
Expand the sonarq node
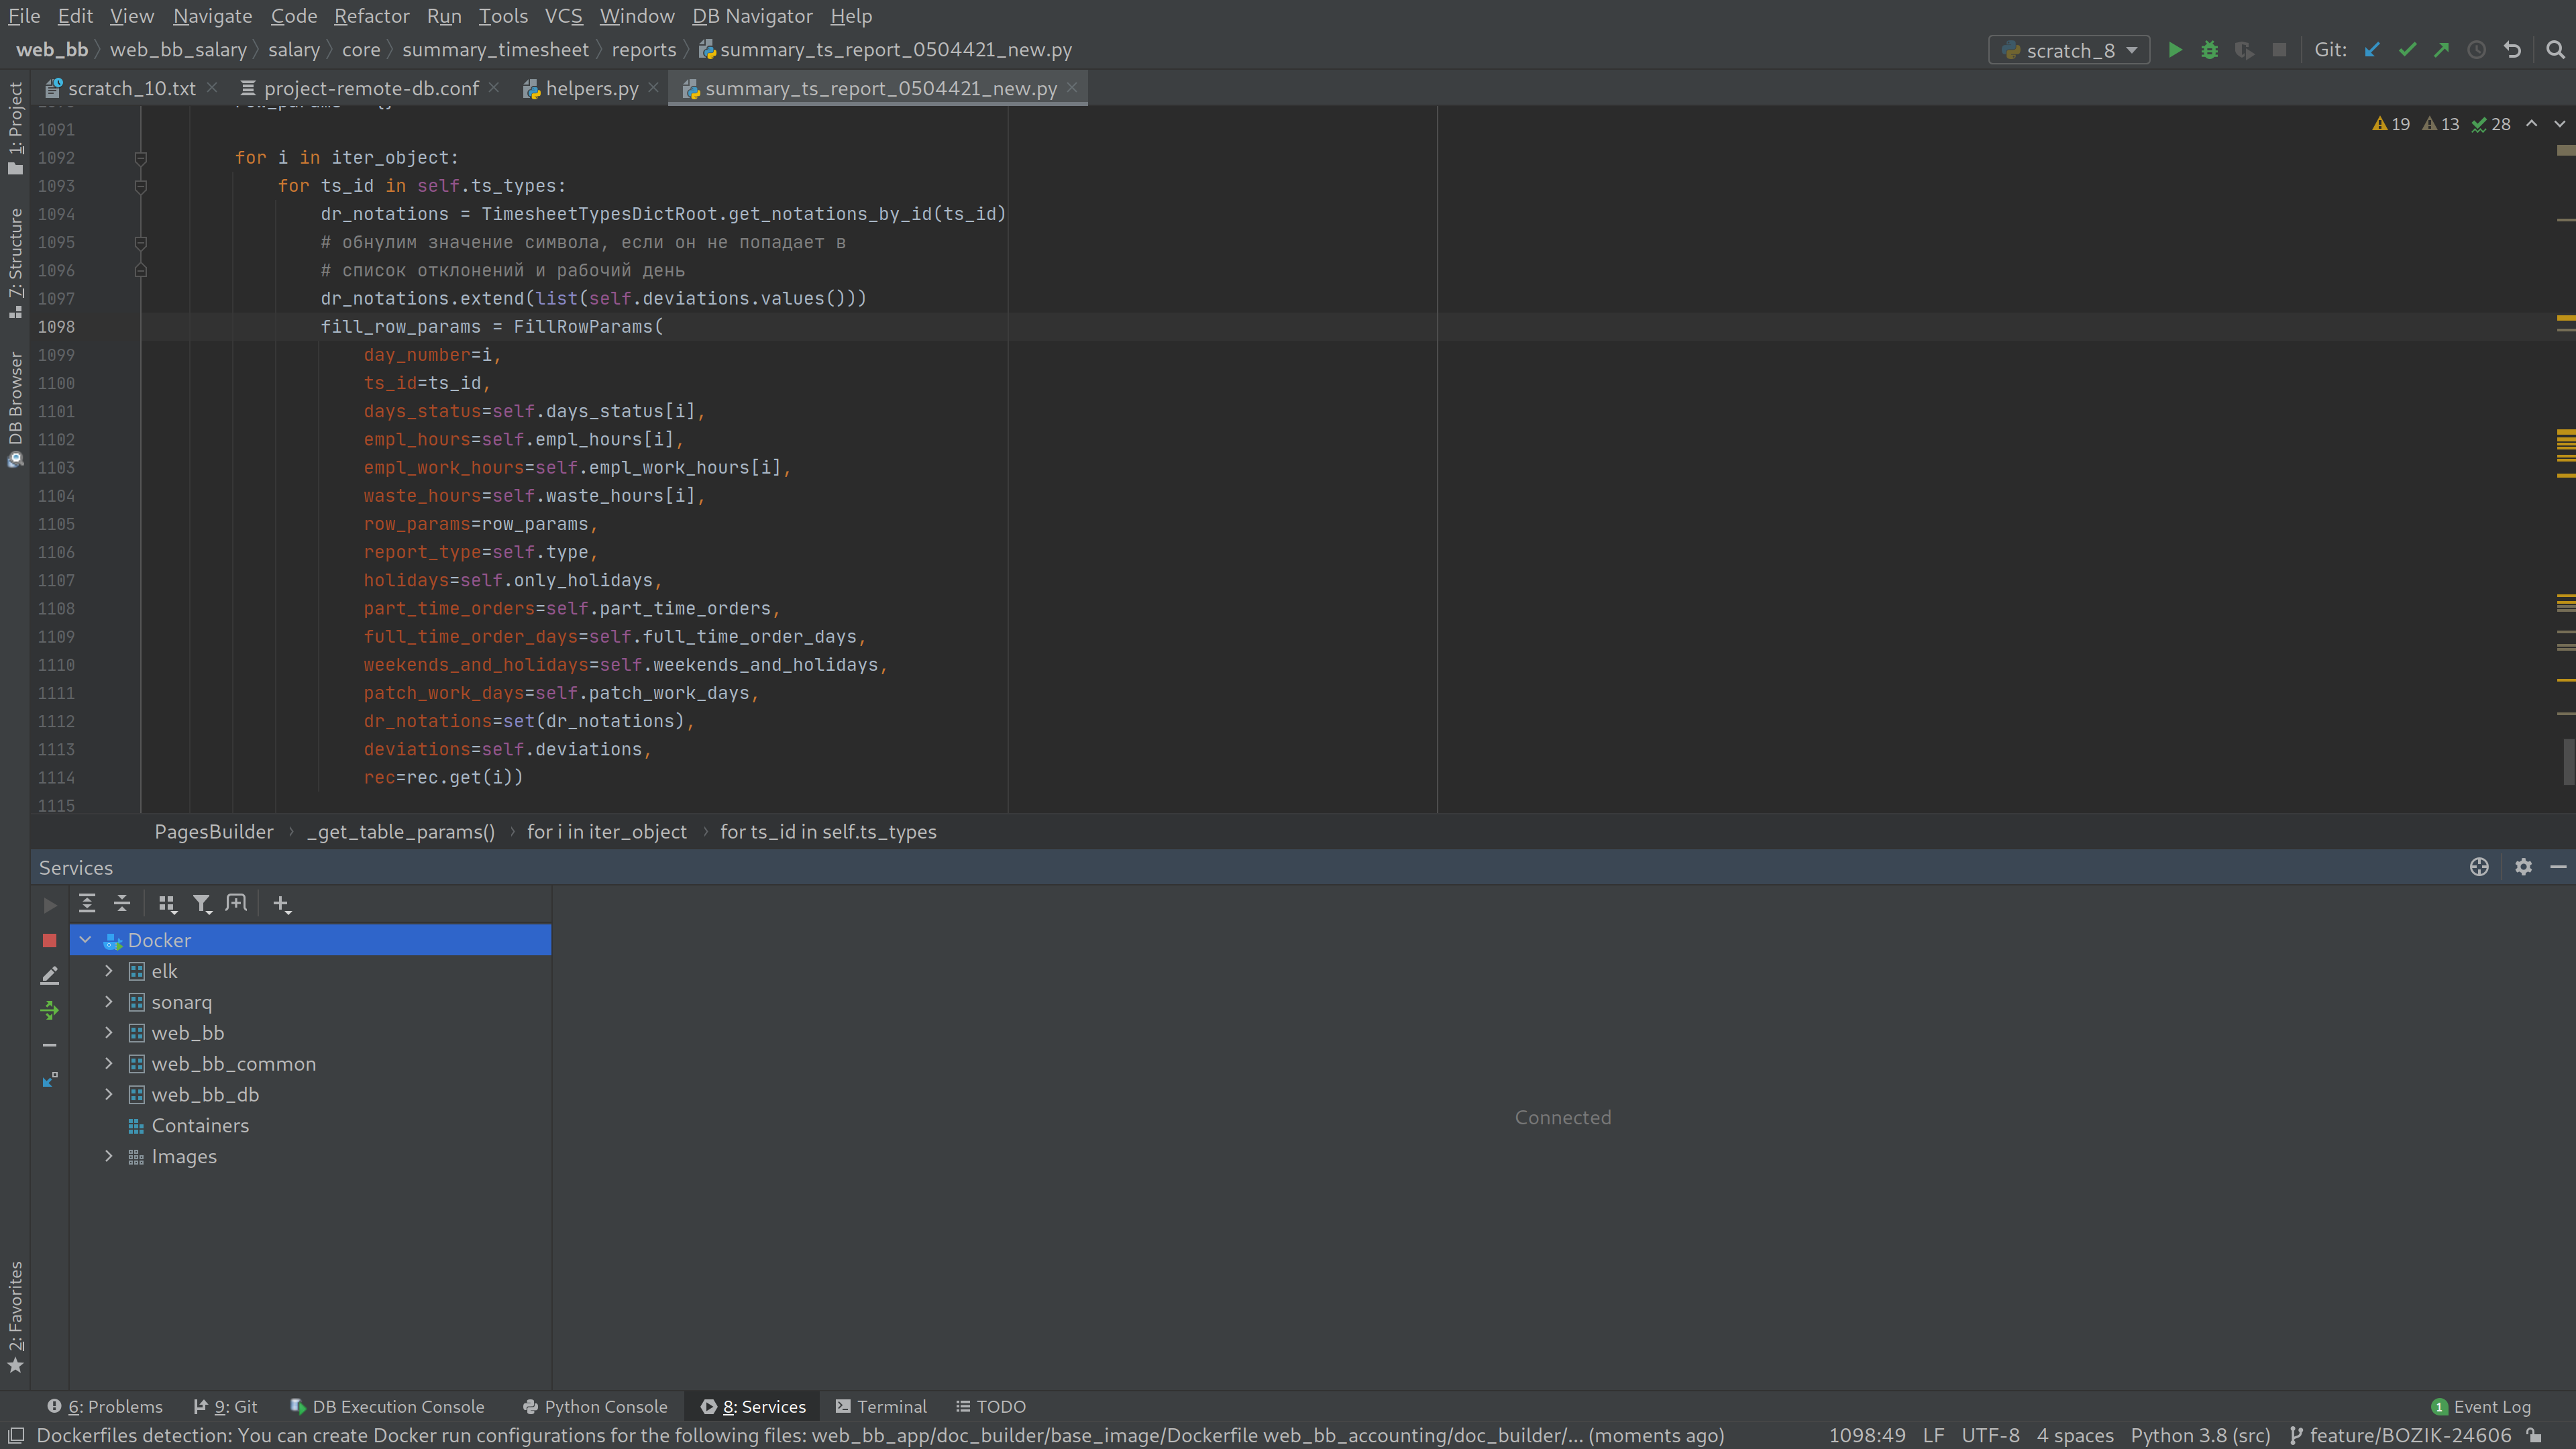[x=109, y=1002]
